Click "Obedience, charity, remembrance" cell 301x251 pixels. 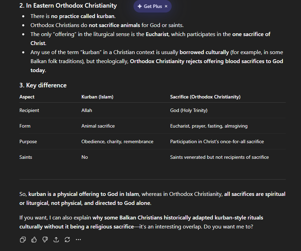117,141
